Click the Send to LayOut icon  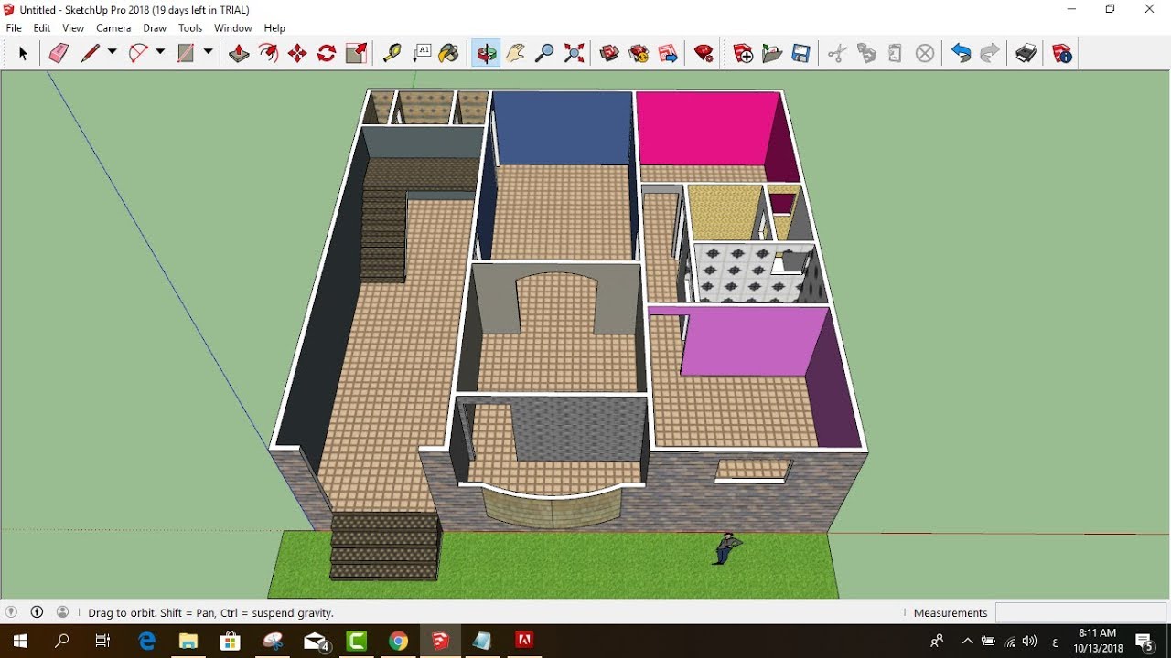tap(668, 54)
